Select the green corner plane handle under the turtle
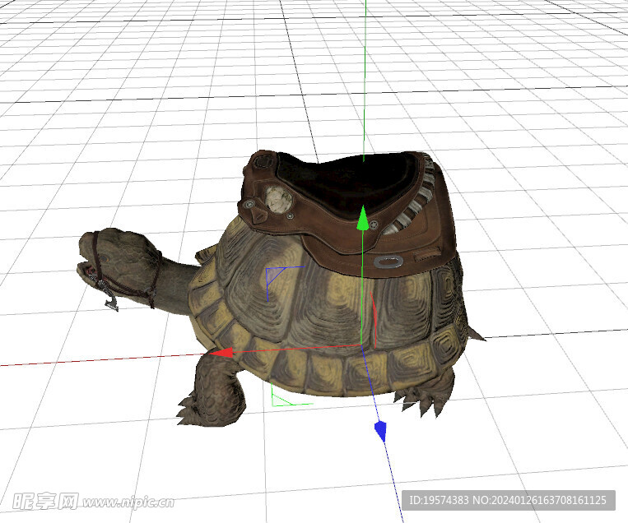Image resolution: width=628 pixels, height=523 pixels. coord(291,395)
